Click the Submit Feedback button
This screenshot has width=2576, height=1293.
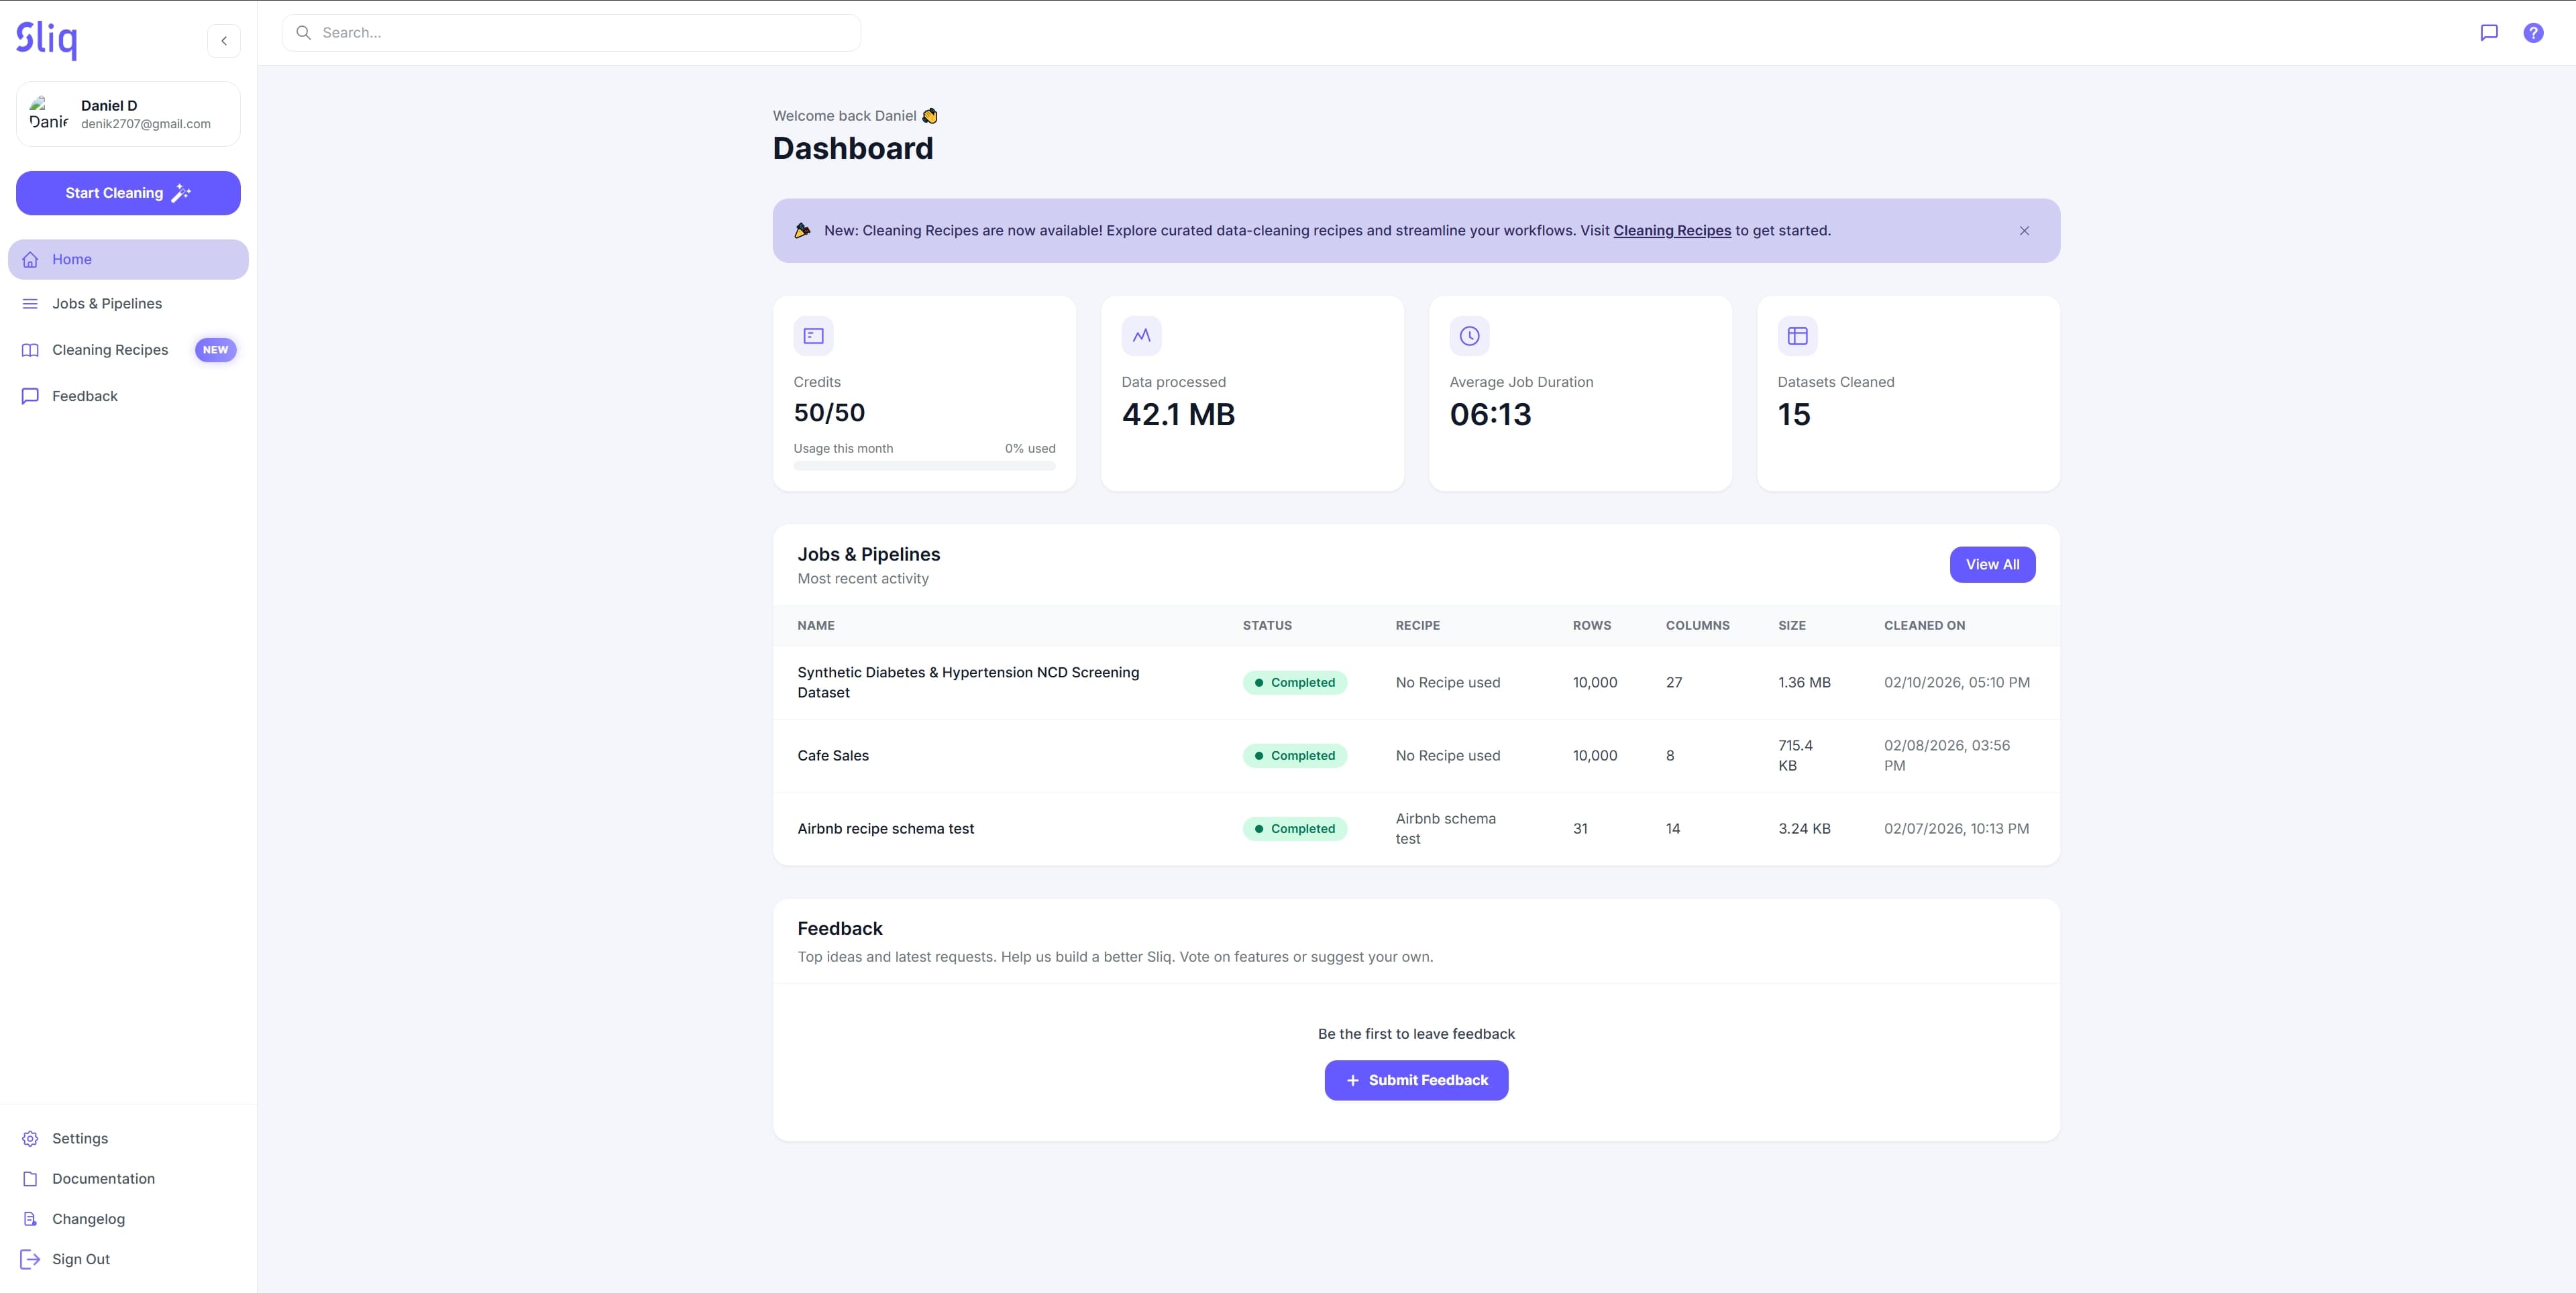pos(1416,1080)
